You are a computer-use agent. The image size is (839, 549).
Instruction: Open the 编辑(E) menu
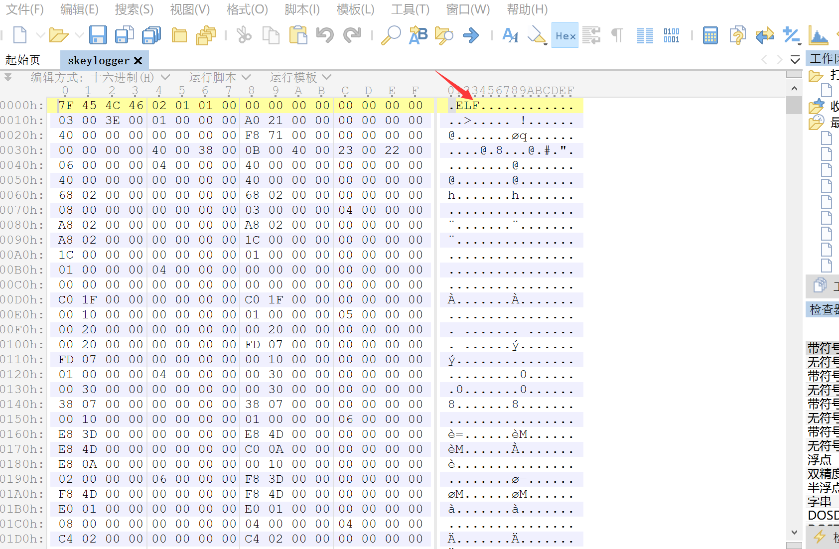point(79,9)
